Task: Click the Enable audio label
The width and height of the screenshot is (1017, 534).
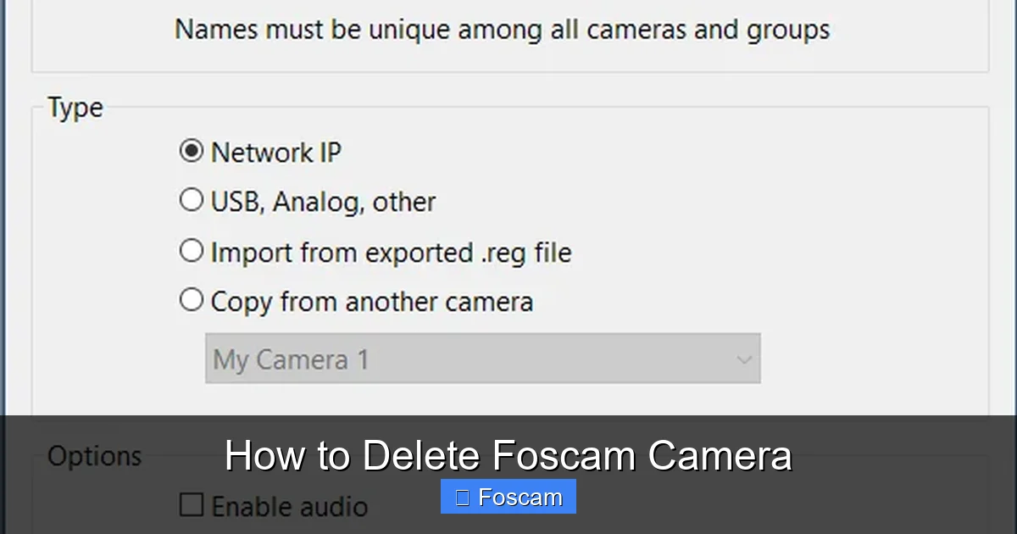Action: point(291,505)
